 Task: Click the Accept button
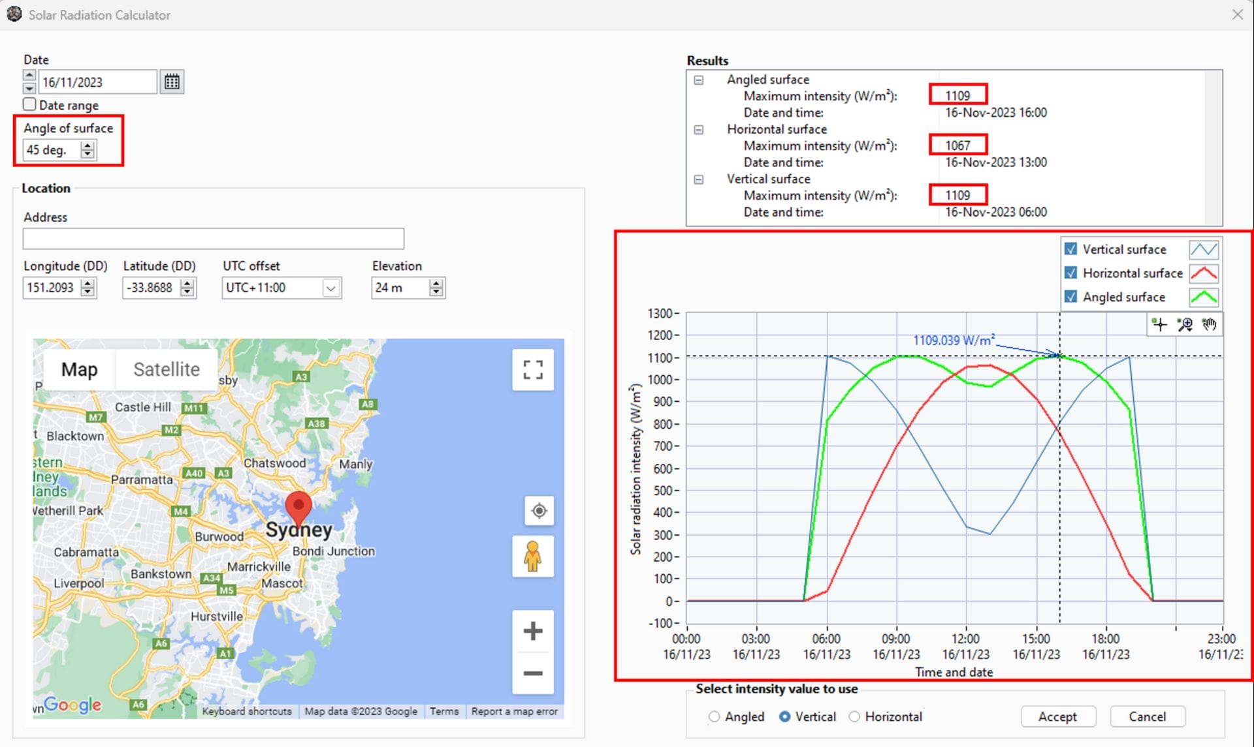pos(1057,716)
